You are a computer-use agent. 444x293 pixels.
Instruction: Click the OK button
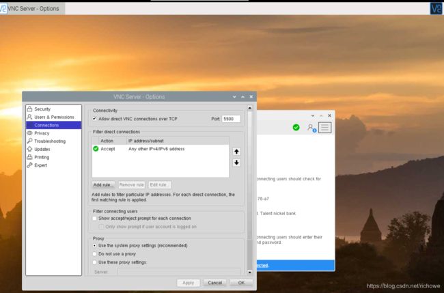241,283
